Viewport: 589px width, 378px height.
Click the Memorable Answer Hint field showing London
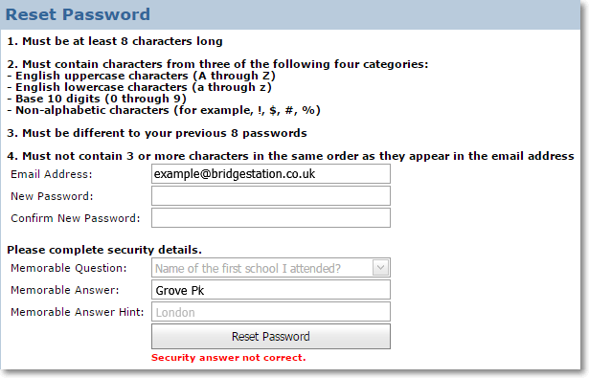click(271, 312)
